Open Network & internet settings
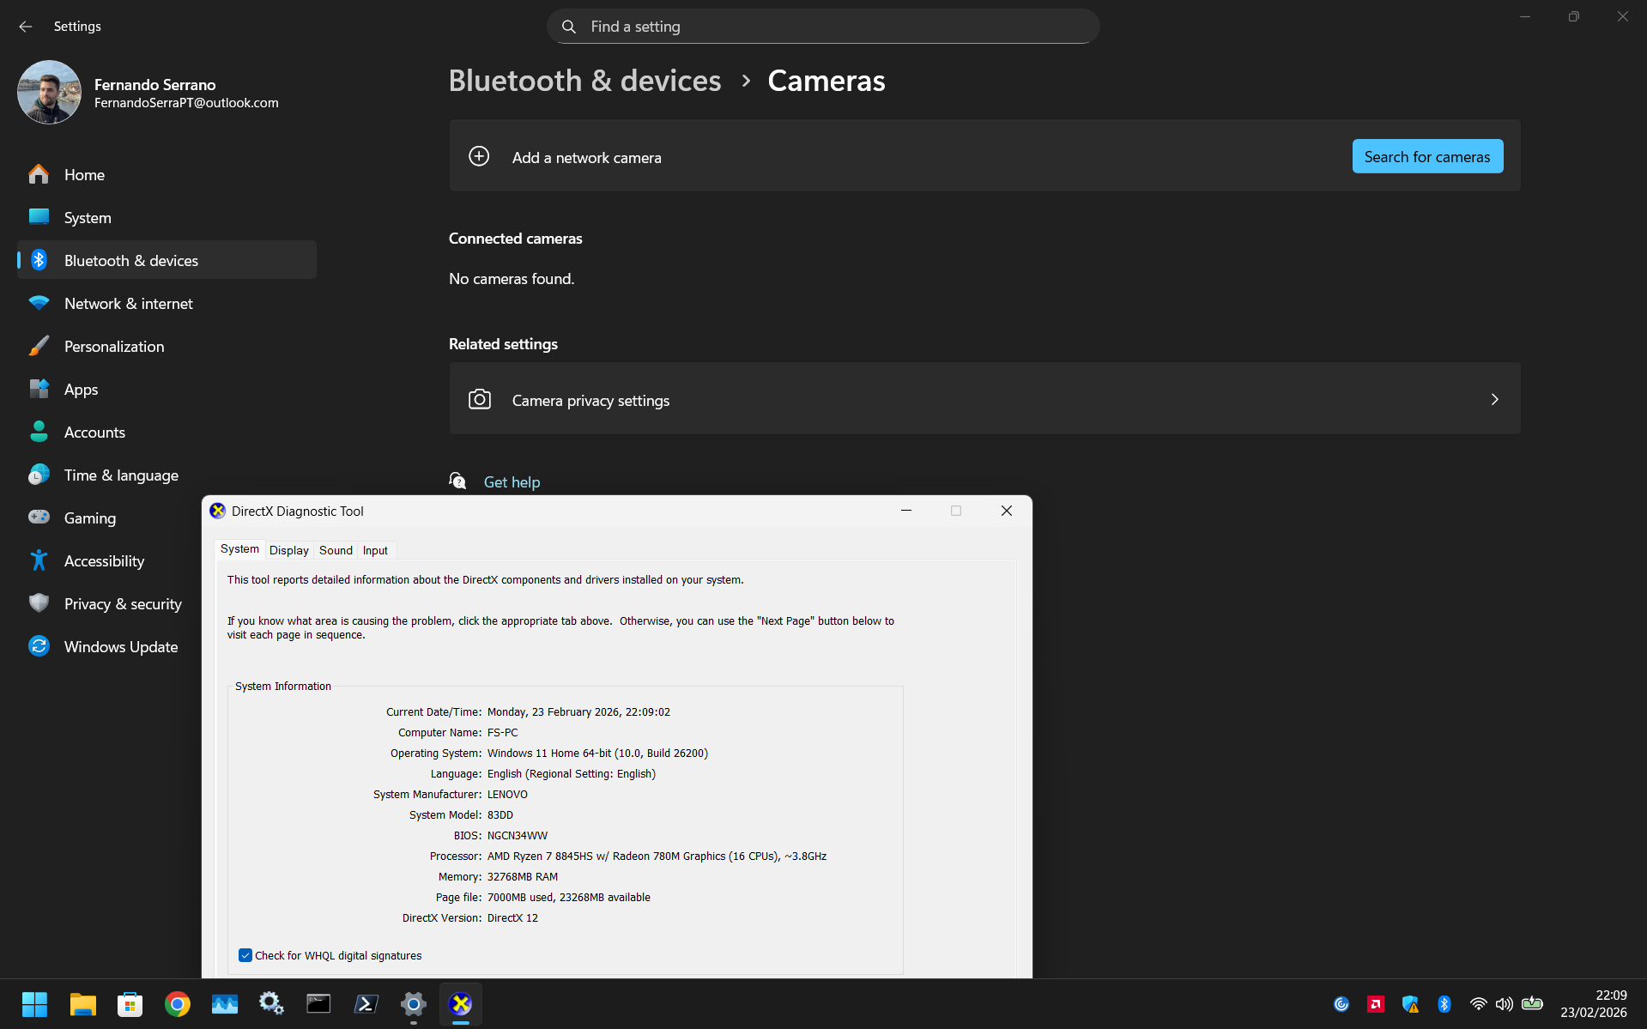 167,304
